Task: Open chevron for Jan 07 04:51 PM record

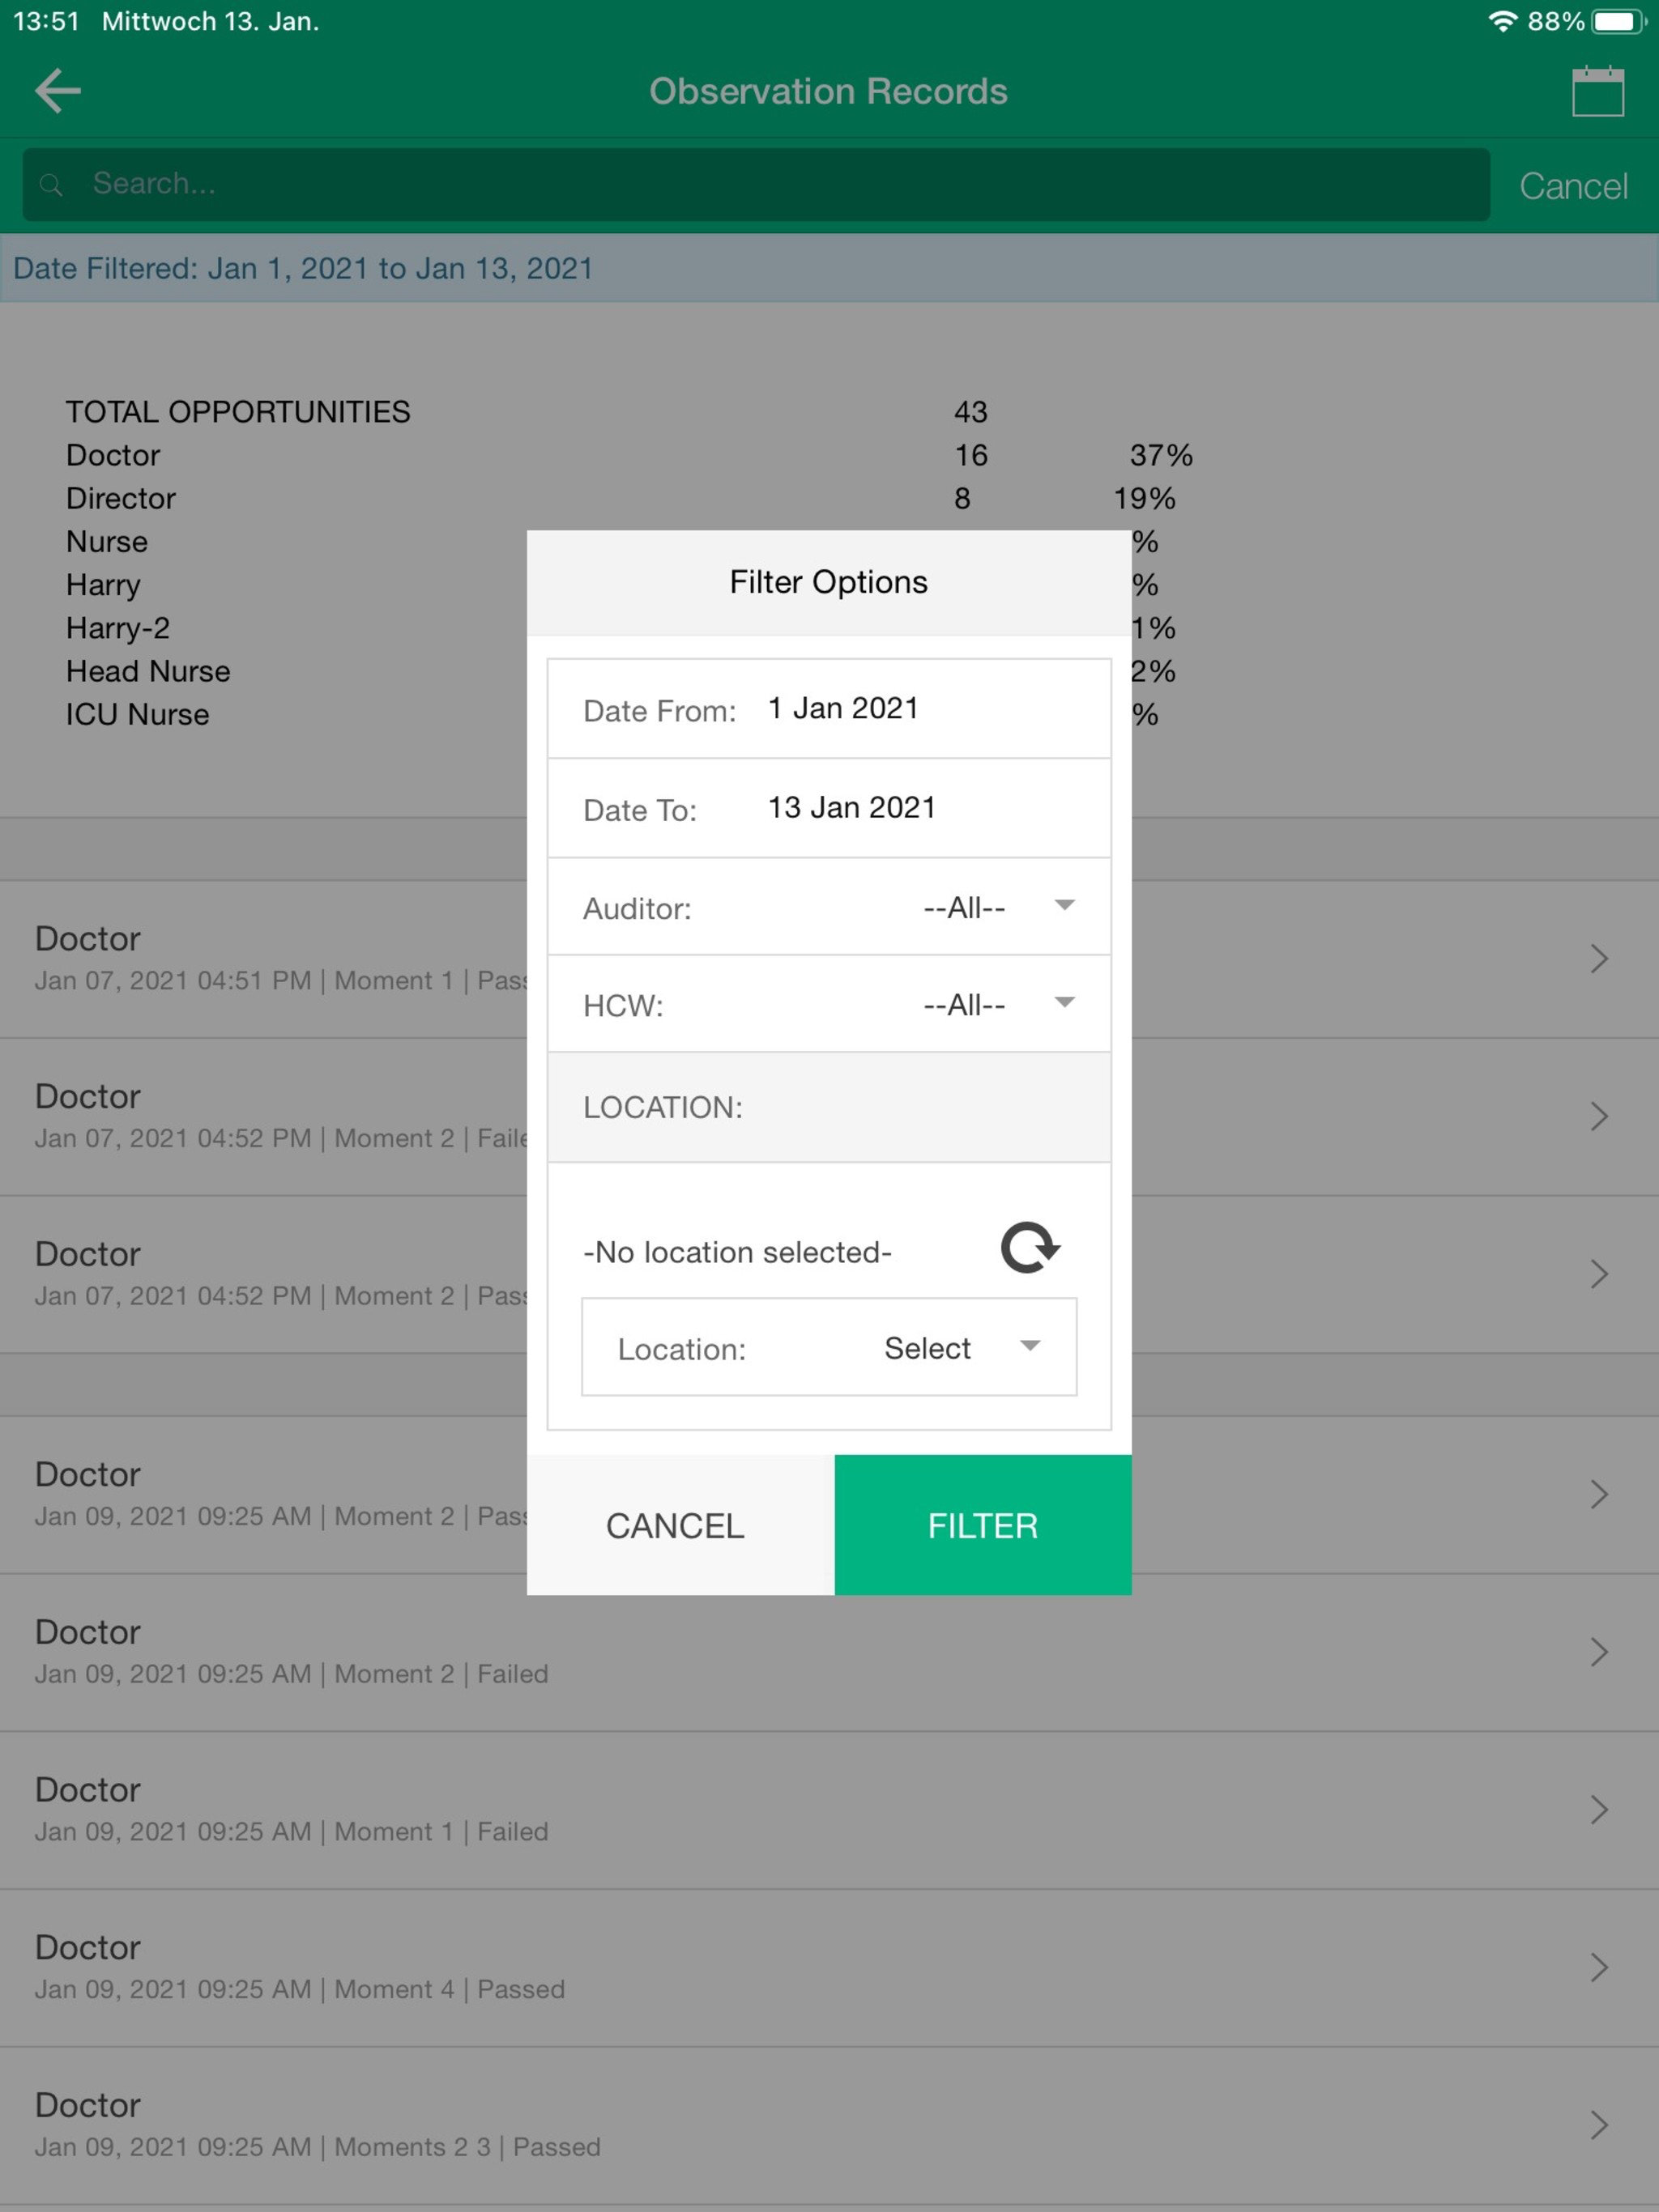Action: click(x=1598, y=959)
